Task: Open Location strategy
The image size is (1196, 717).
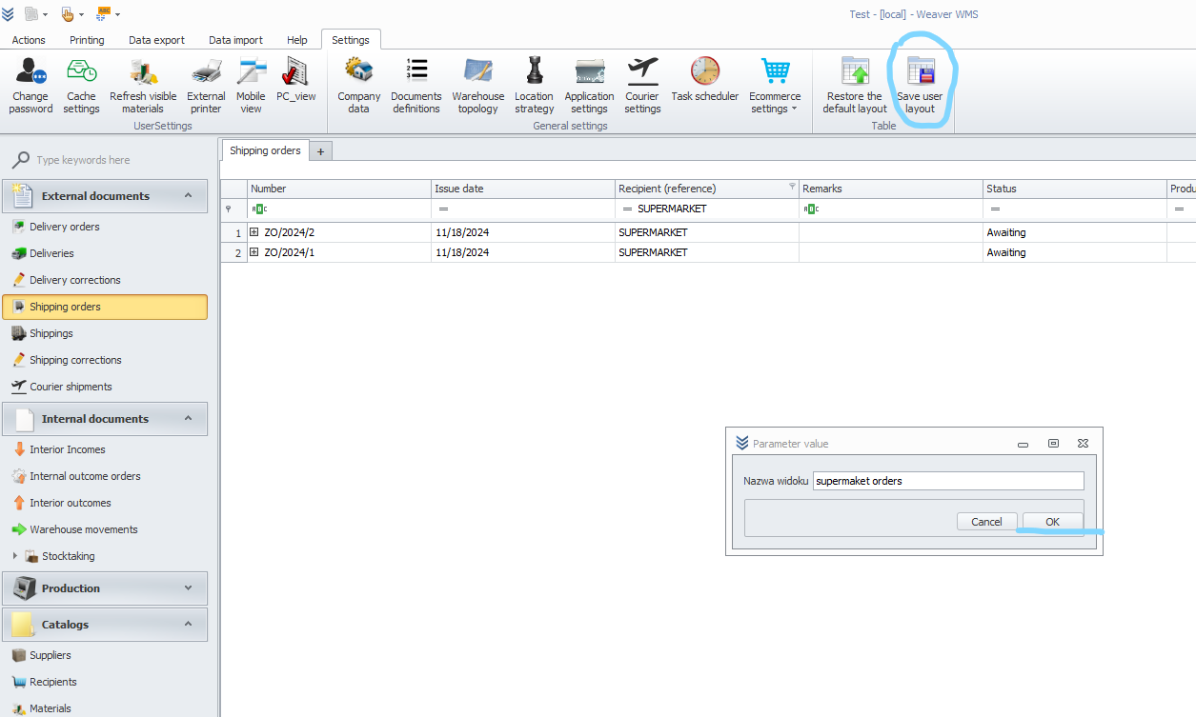Action: [x=535, y=85]
